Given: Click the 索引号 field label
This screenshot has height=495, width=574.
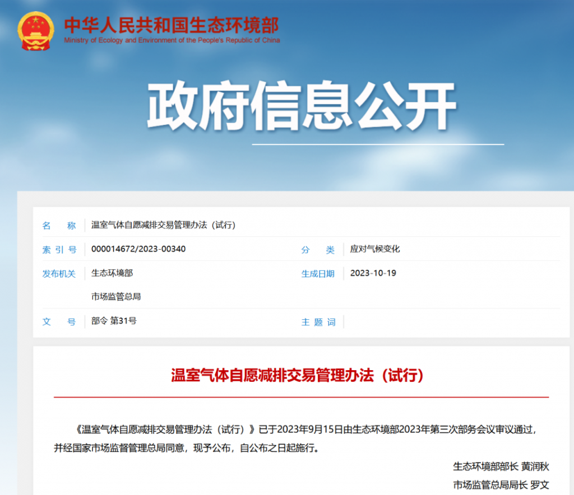Looking at the screenshot, I should (x=59, y=250).
